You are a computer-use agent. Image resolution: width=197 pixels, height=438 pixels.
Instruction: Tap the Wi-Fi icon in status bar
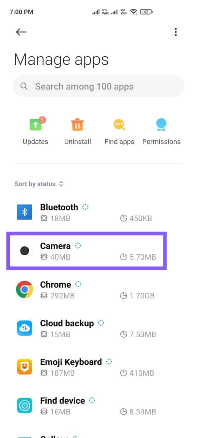134,12
